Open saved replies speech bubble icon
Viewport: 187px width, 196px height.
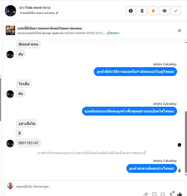coord(154,194)
